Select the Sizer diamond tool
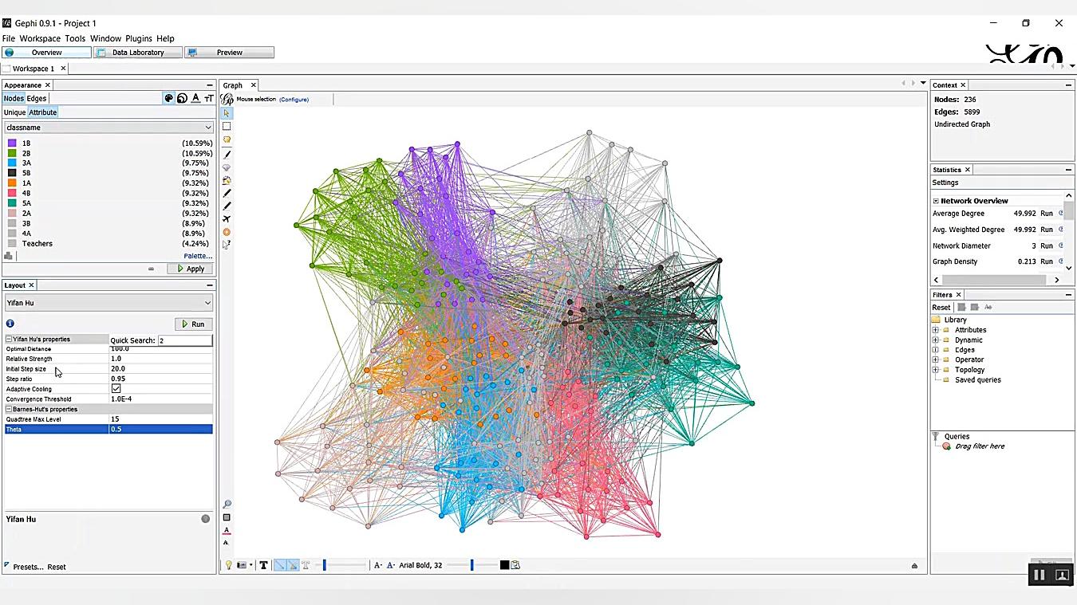Viewport: 1077px width, 605px height. (227, 167)
